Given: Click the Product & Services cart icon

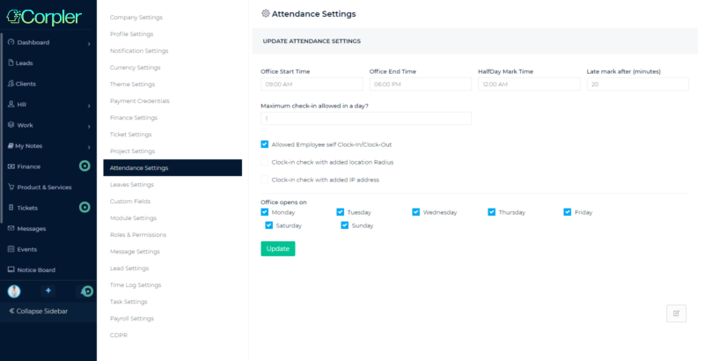Looking at the screenshot, I should click(11, 187).
